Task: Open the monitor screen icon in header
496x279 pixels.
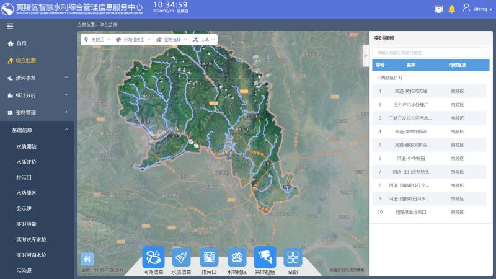Action: pos(439,9)
